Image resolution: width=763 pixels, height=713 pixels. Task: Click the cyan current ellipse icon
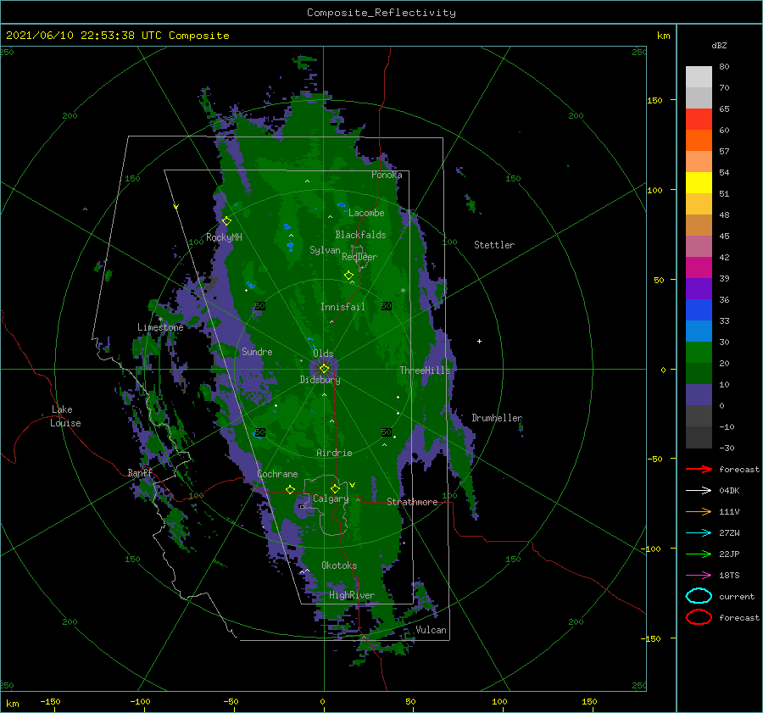699,596
